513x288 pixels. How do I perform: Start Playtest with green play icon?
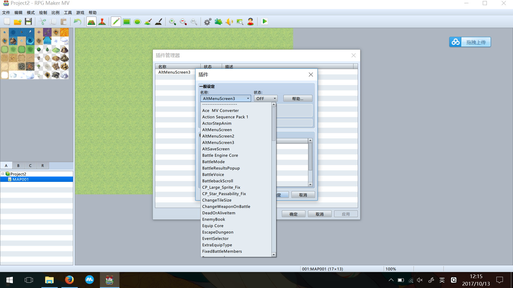265,22
